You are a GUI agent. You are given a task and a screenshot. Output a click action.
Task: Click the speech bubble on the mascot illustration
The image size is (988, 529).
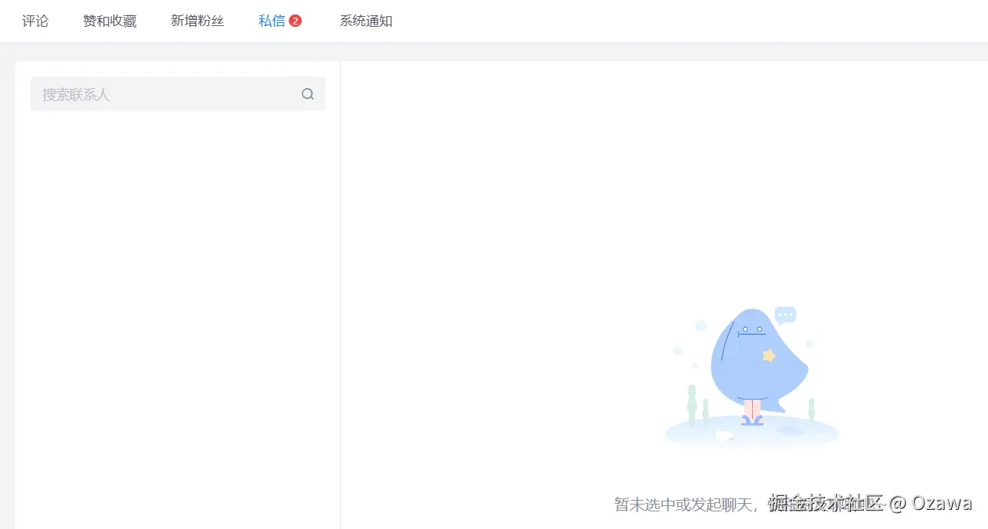pos(786,314)
